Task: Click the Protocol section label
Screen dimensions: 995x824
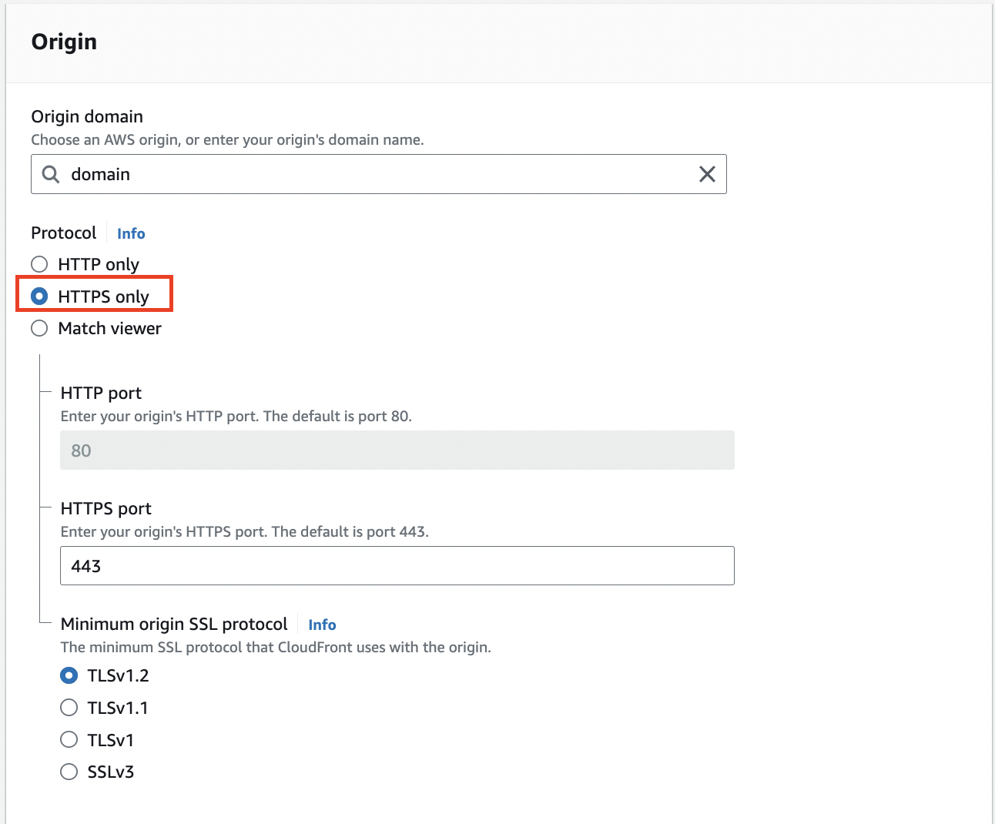Action: click(x=64, y=233)
